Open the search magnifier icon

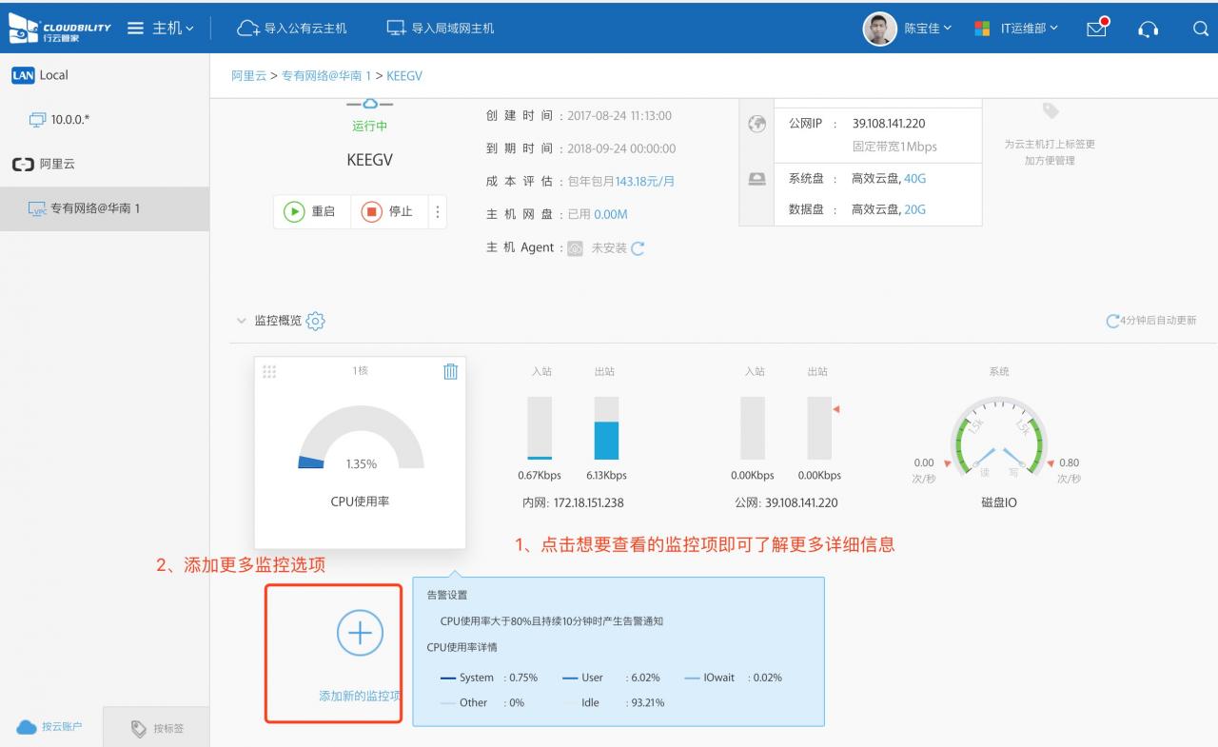tap(1200, 29)
